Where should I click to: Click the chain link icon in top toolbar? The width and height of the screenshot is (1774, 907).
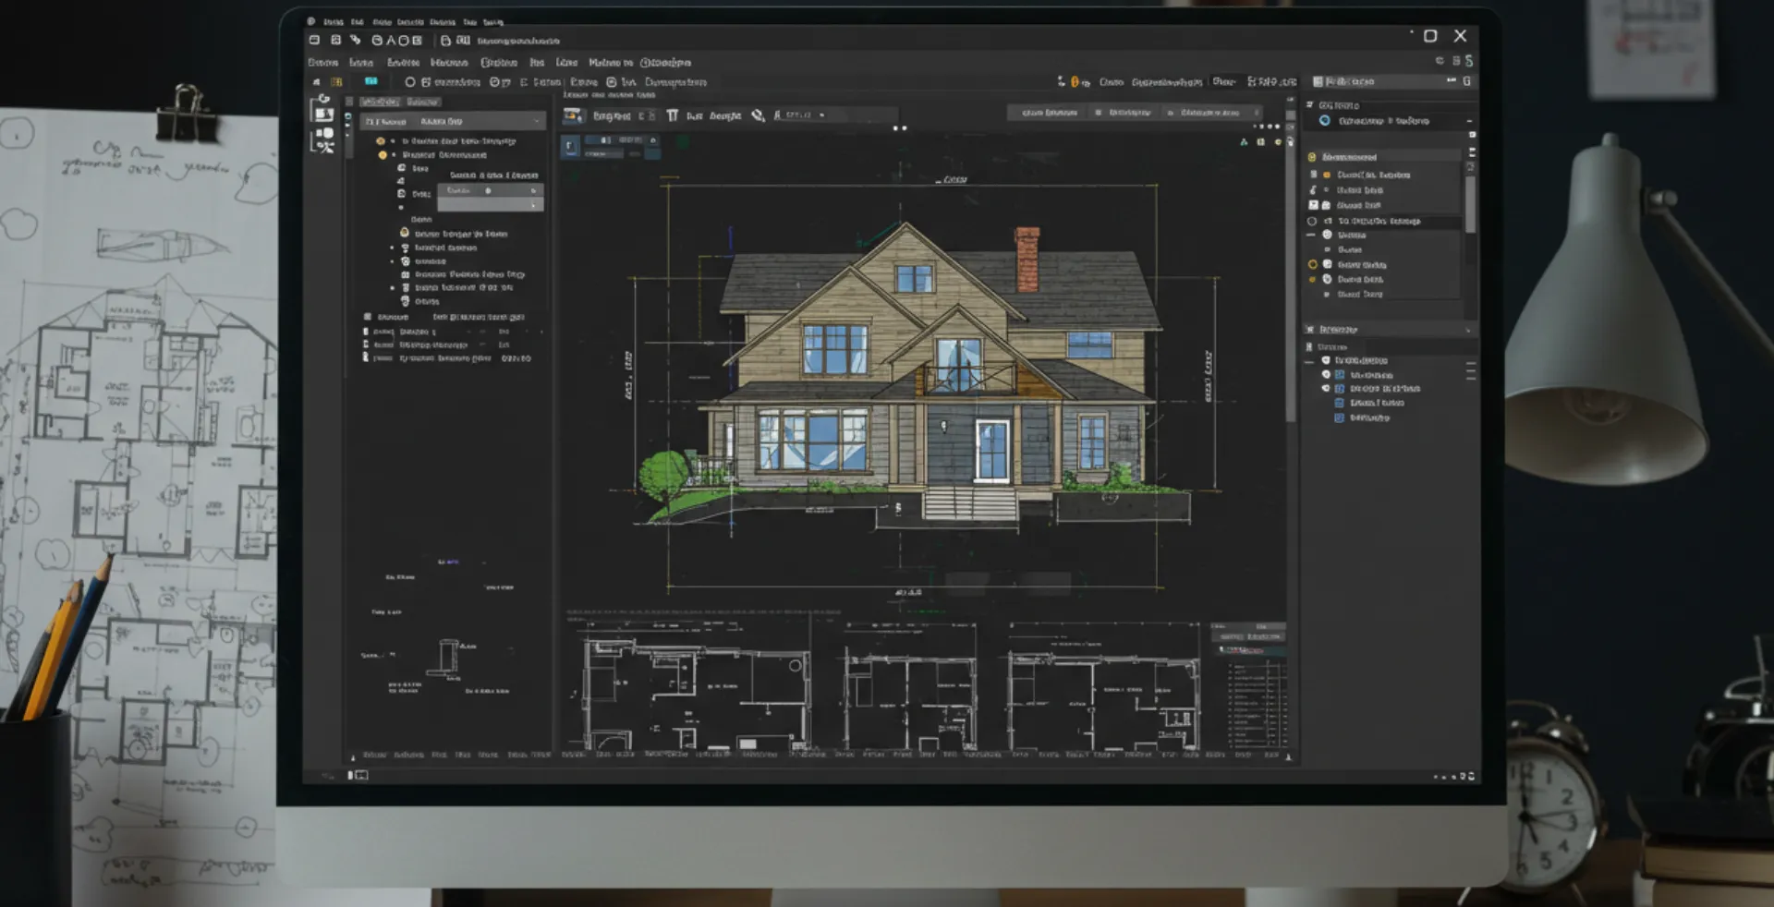355,41
